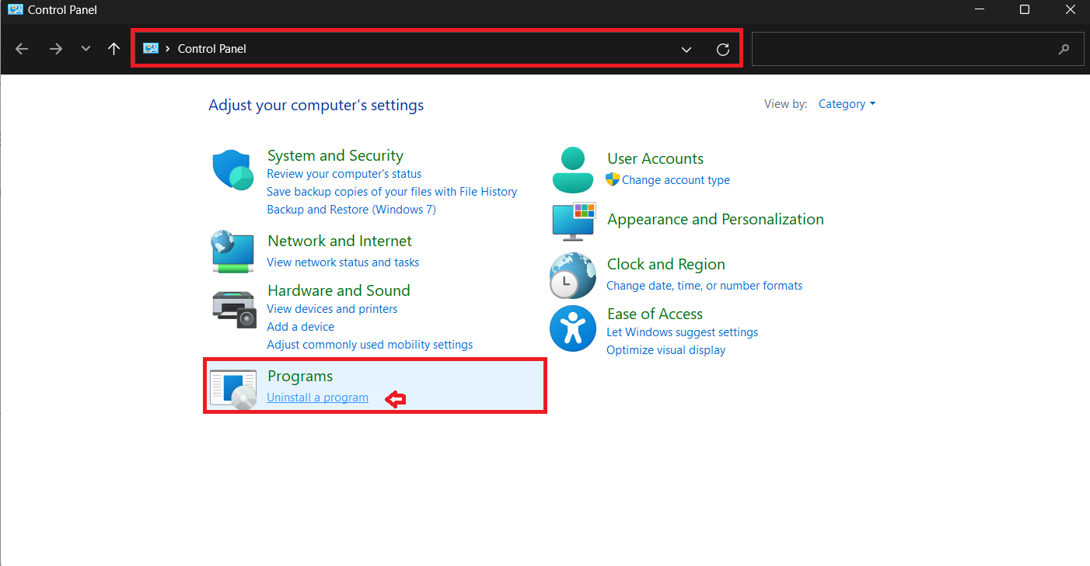Open the Programs heading
1090x566 pixels.
300,376
